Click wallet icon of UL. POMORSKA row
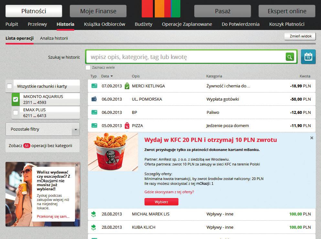 point(94,99)
